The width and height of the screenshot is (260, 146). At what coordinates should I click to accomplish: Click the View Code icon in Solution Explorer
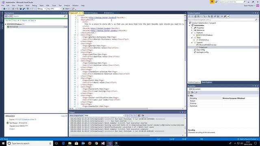tap(222, 16)
